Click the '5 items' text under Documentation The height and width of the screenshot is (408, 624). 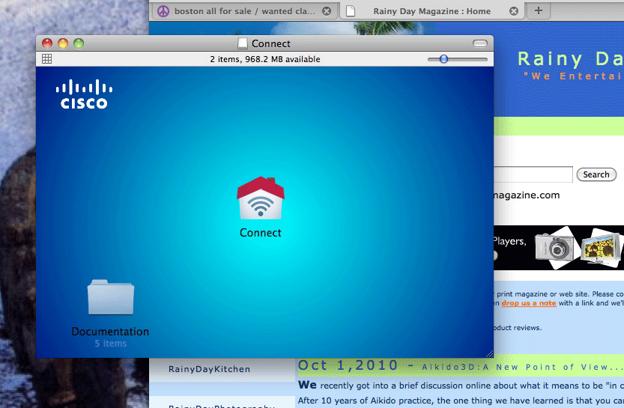tap(111, 343)
